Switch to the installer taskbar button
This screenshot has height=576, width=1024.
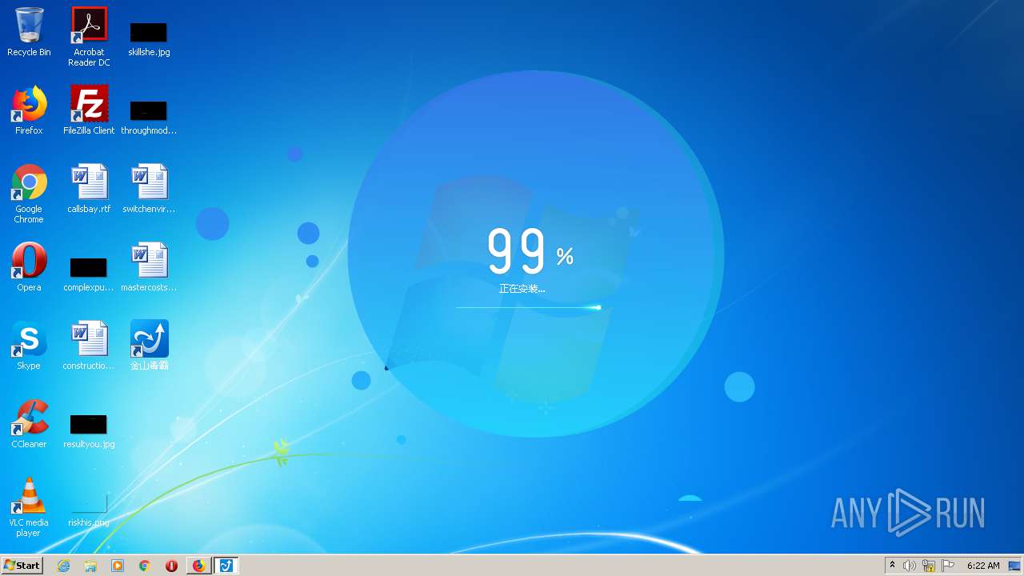click(x=226, y=566)
